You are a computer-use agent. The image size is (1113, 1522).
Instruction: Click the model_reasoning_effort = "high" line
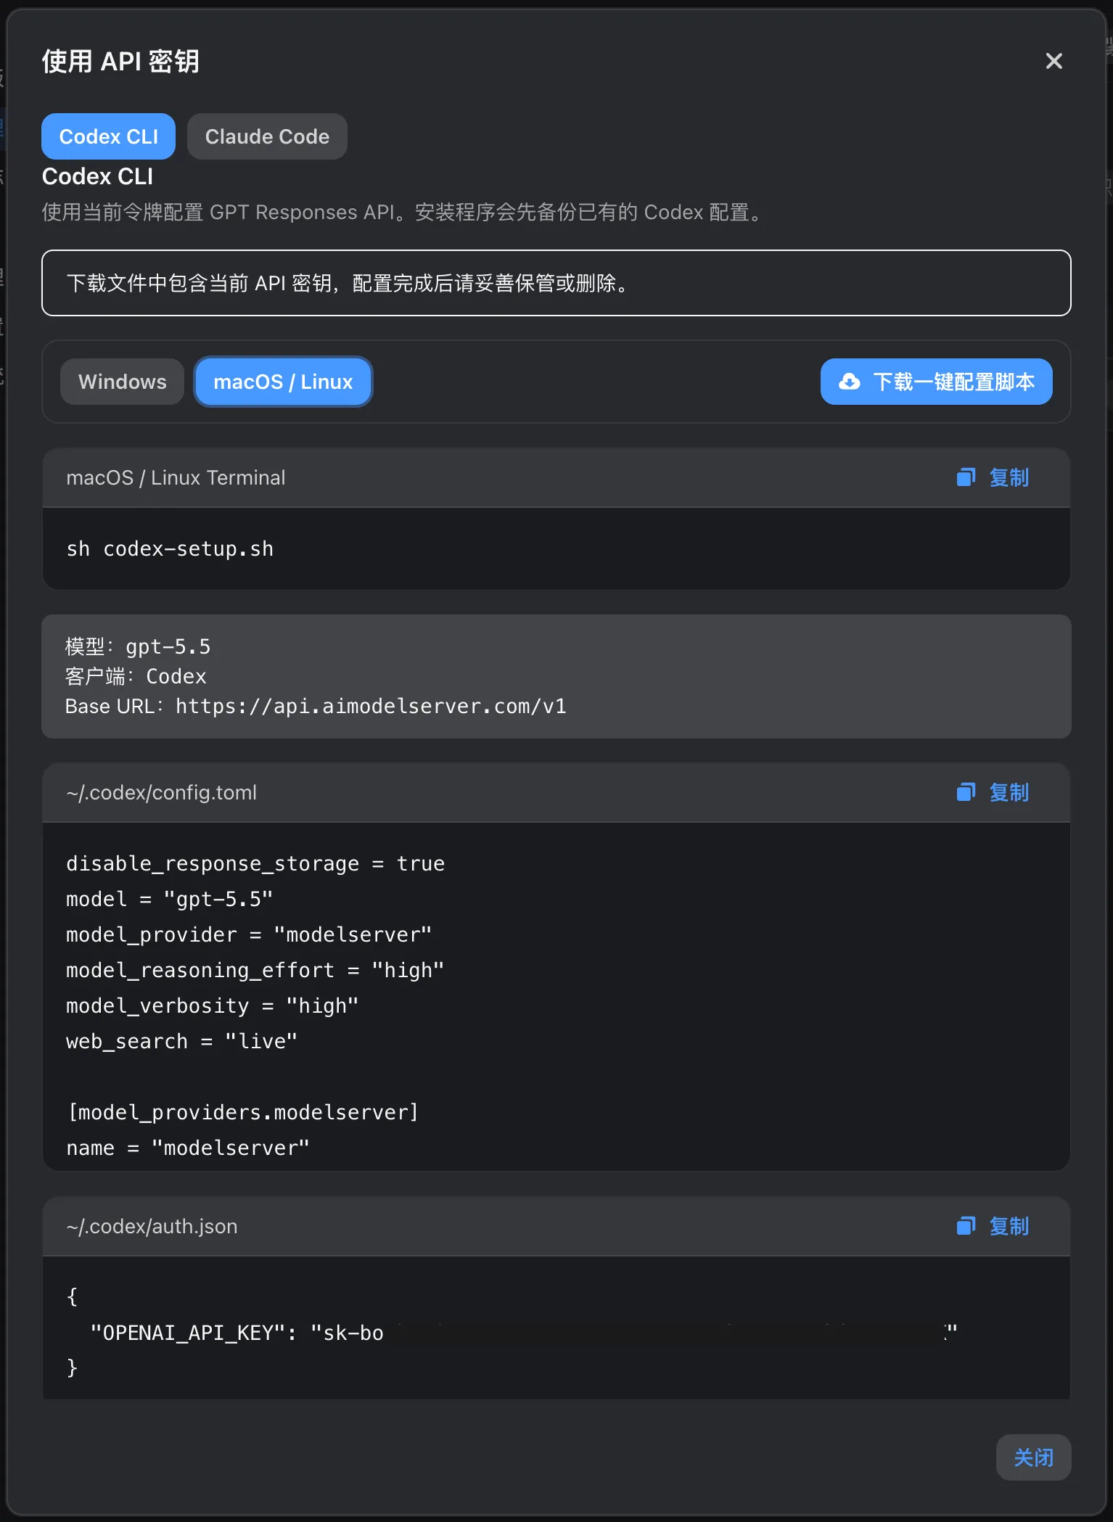click(255, 970)
